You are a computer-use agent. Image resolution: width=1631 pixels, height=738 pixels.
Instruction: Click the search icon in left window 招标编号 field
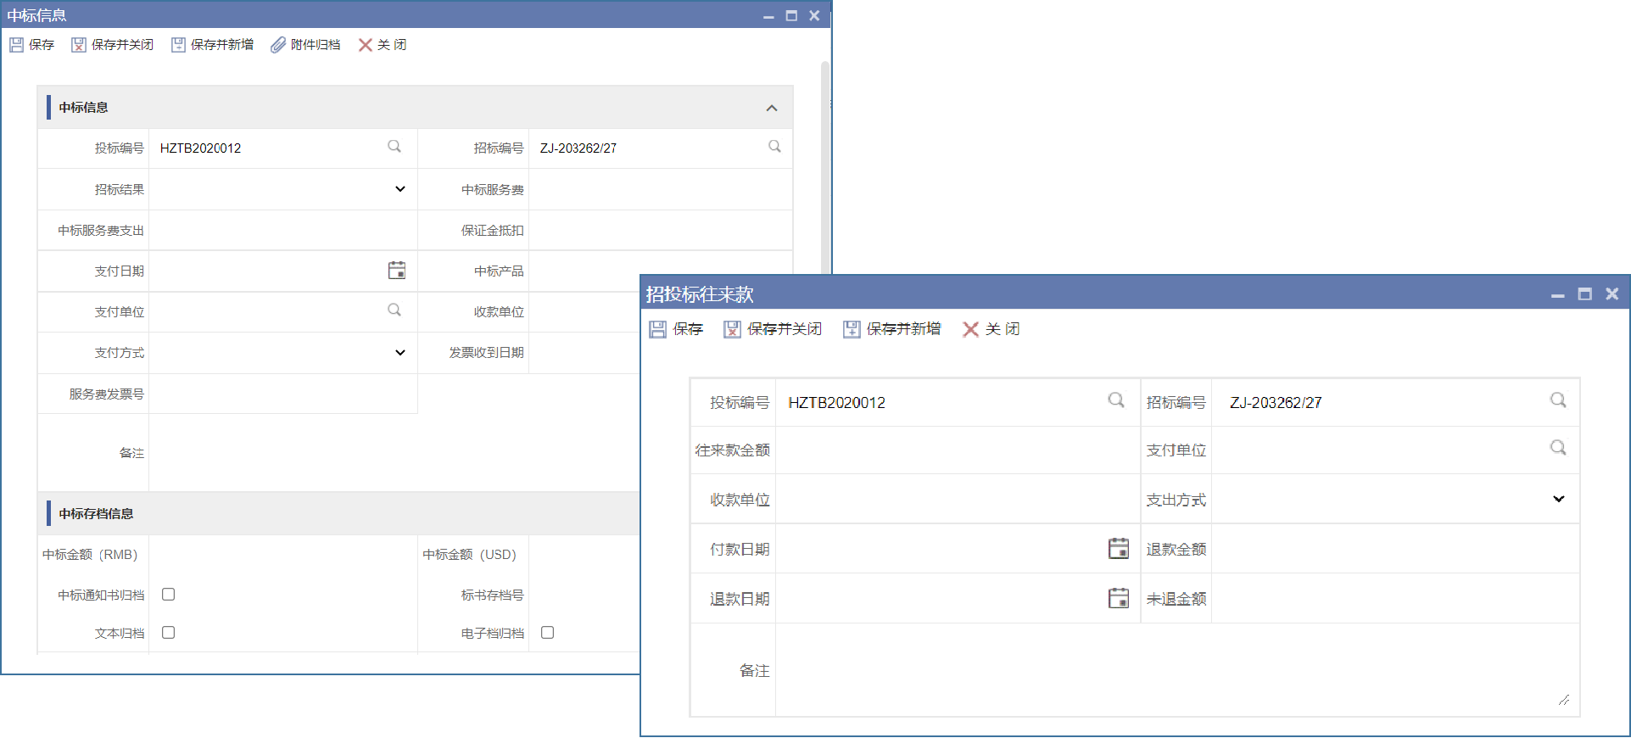pos(774,147)
